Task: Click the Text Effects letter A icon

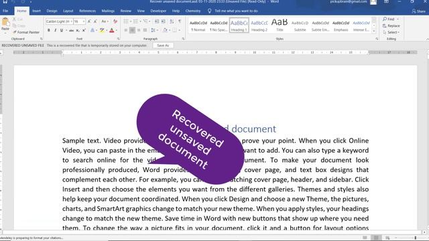Action: click(93, 30)
